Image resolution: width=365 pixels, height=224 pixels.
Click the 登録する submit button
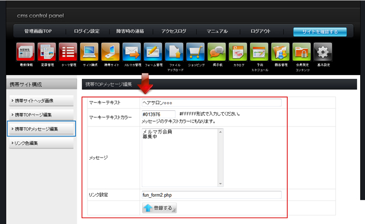pos(159,208)
